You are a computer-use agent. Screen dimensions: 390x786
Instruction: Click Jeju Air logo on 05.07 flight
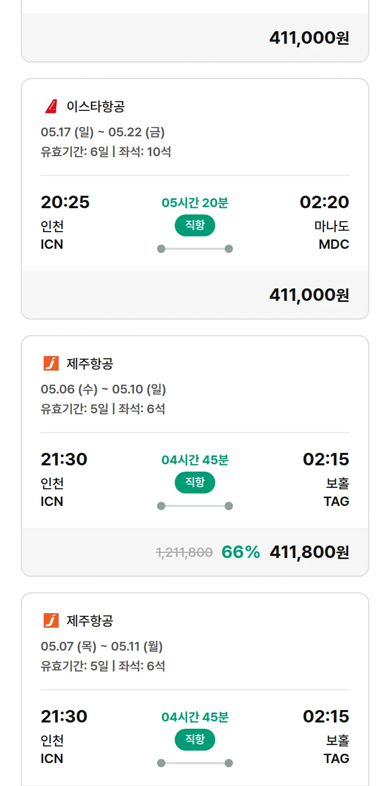coord(51,620)
